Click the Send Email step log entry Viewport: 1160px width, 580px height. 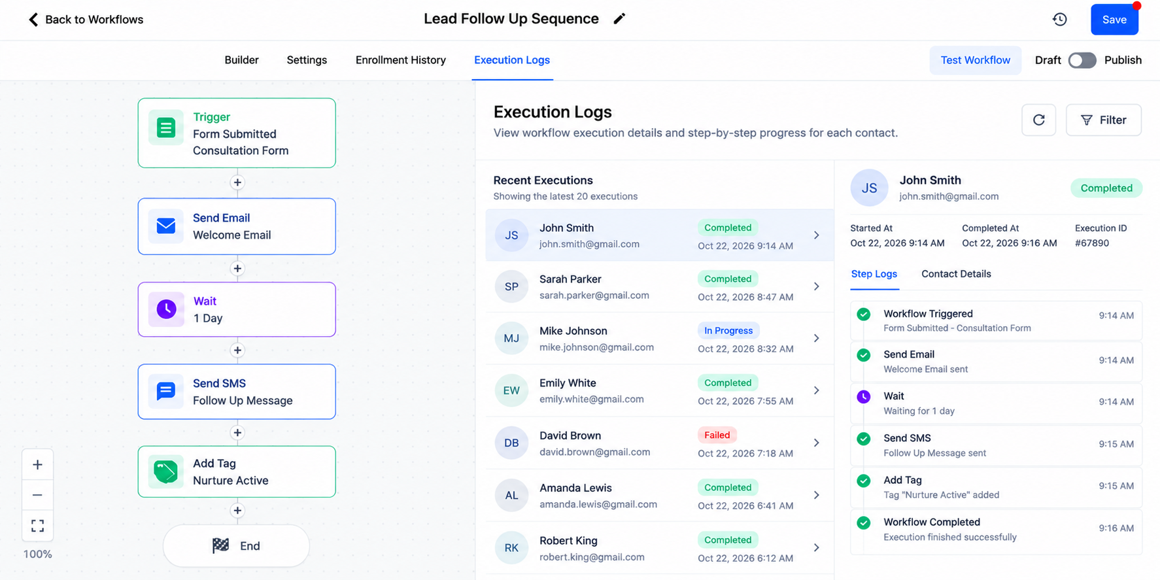[996, 362]
